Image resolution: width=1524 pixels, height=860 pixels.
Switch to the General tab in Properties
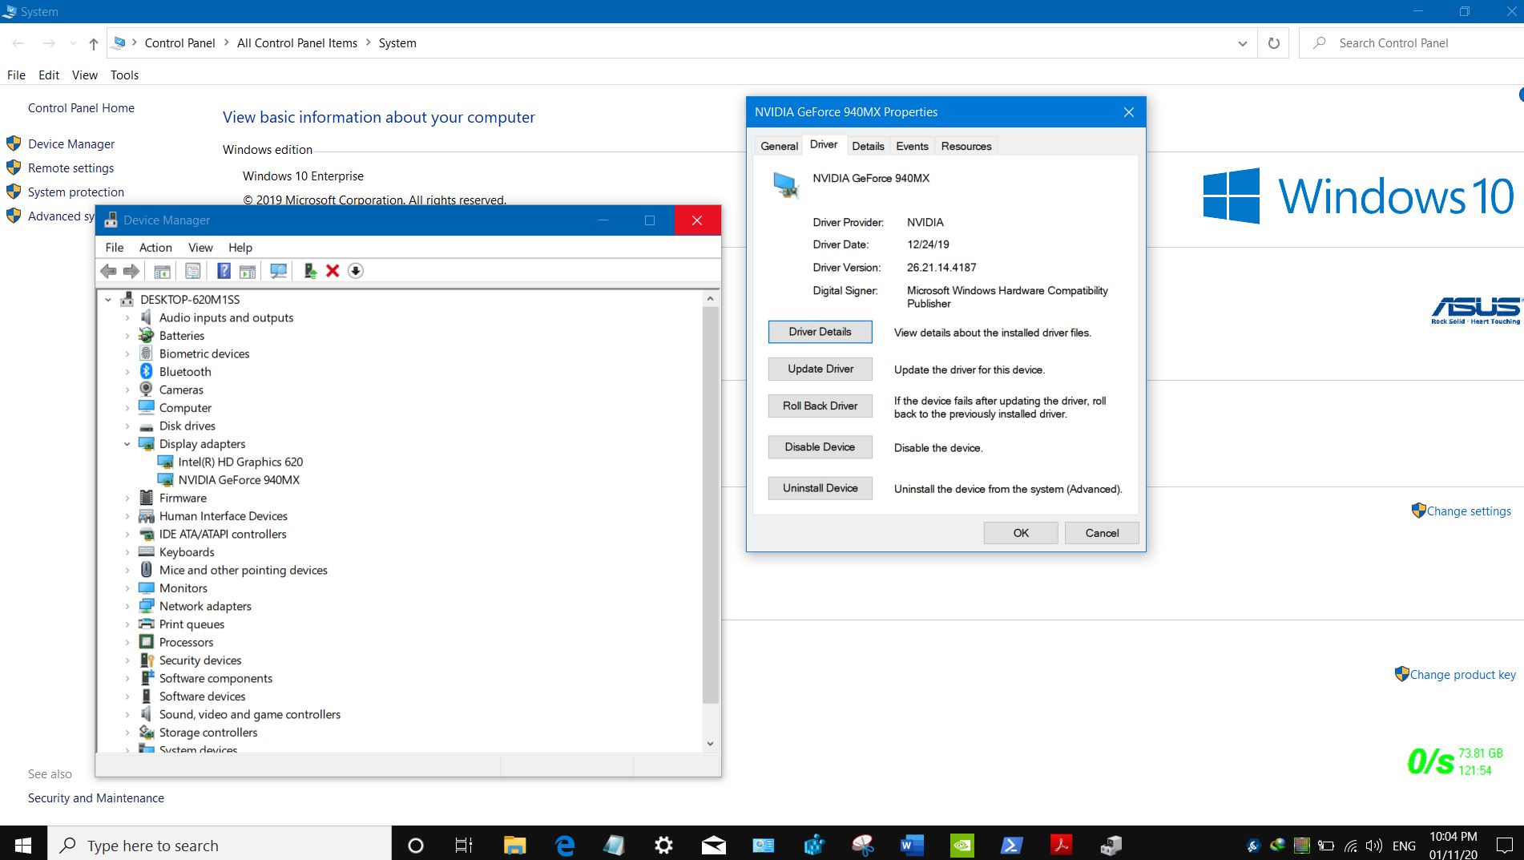coord(779,146)
